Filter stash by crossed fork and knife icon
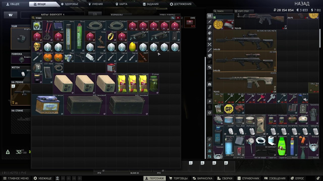Image resolution: width=323 pixels, height=181 pixels. click(209, 44)
